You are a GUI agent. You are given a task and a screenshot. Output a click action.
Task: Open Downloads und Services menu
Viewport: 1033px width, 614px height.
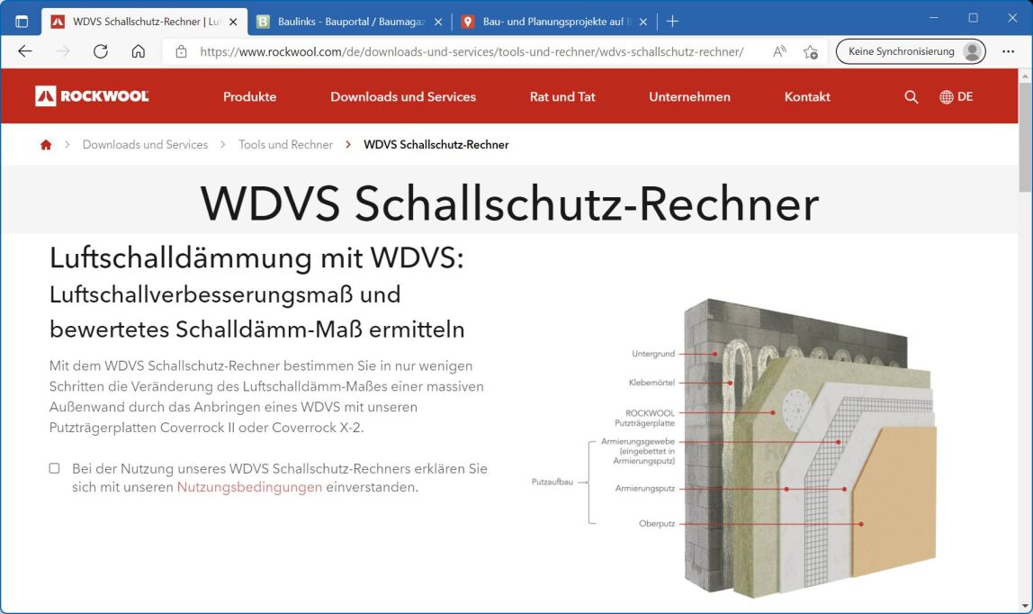tap(403, 97)
